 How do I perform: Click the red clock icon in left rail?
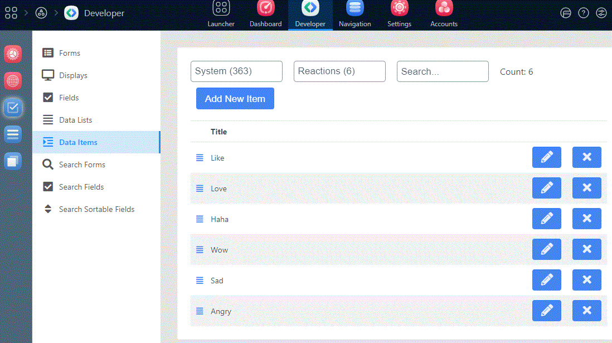tap(13, 54)
